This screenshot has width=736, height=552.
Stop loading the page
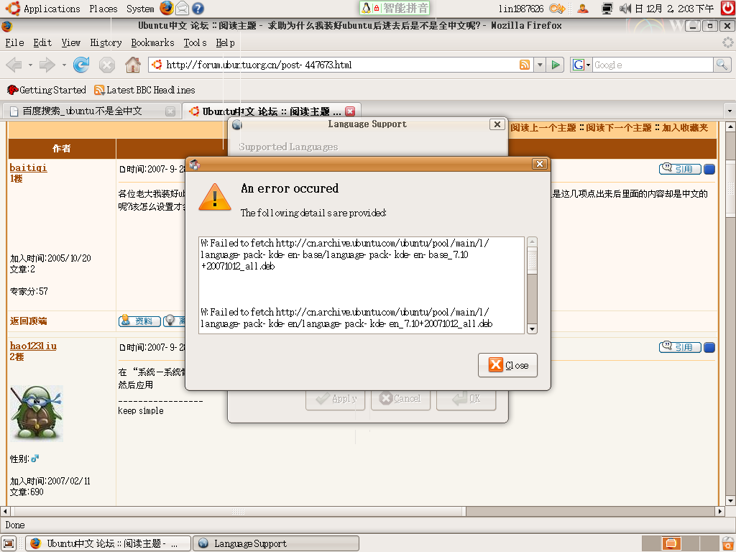(x=107, y=65)
